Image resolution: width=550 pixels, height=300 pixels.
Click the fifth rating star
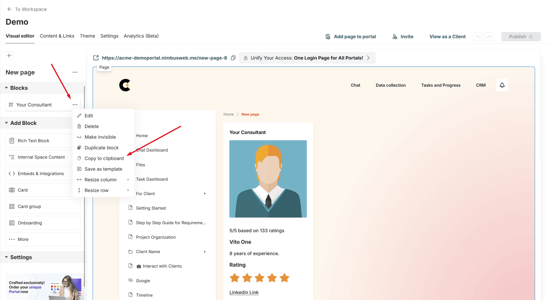[284, 278]
